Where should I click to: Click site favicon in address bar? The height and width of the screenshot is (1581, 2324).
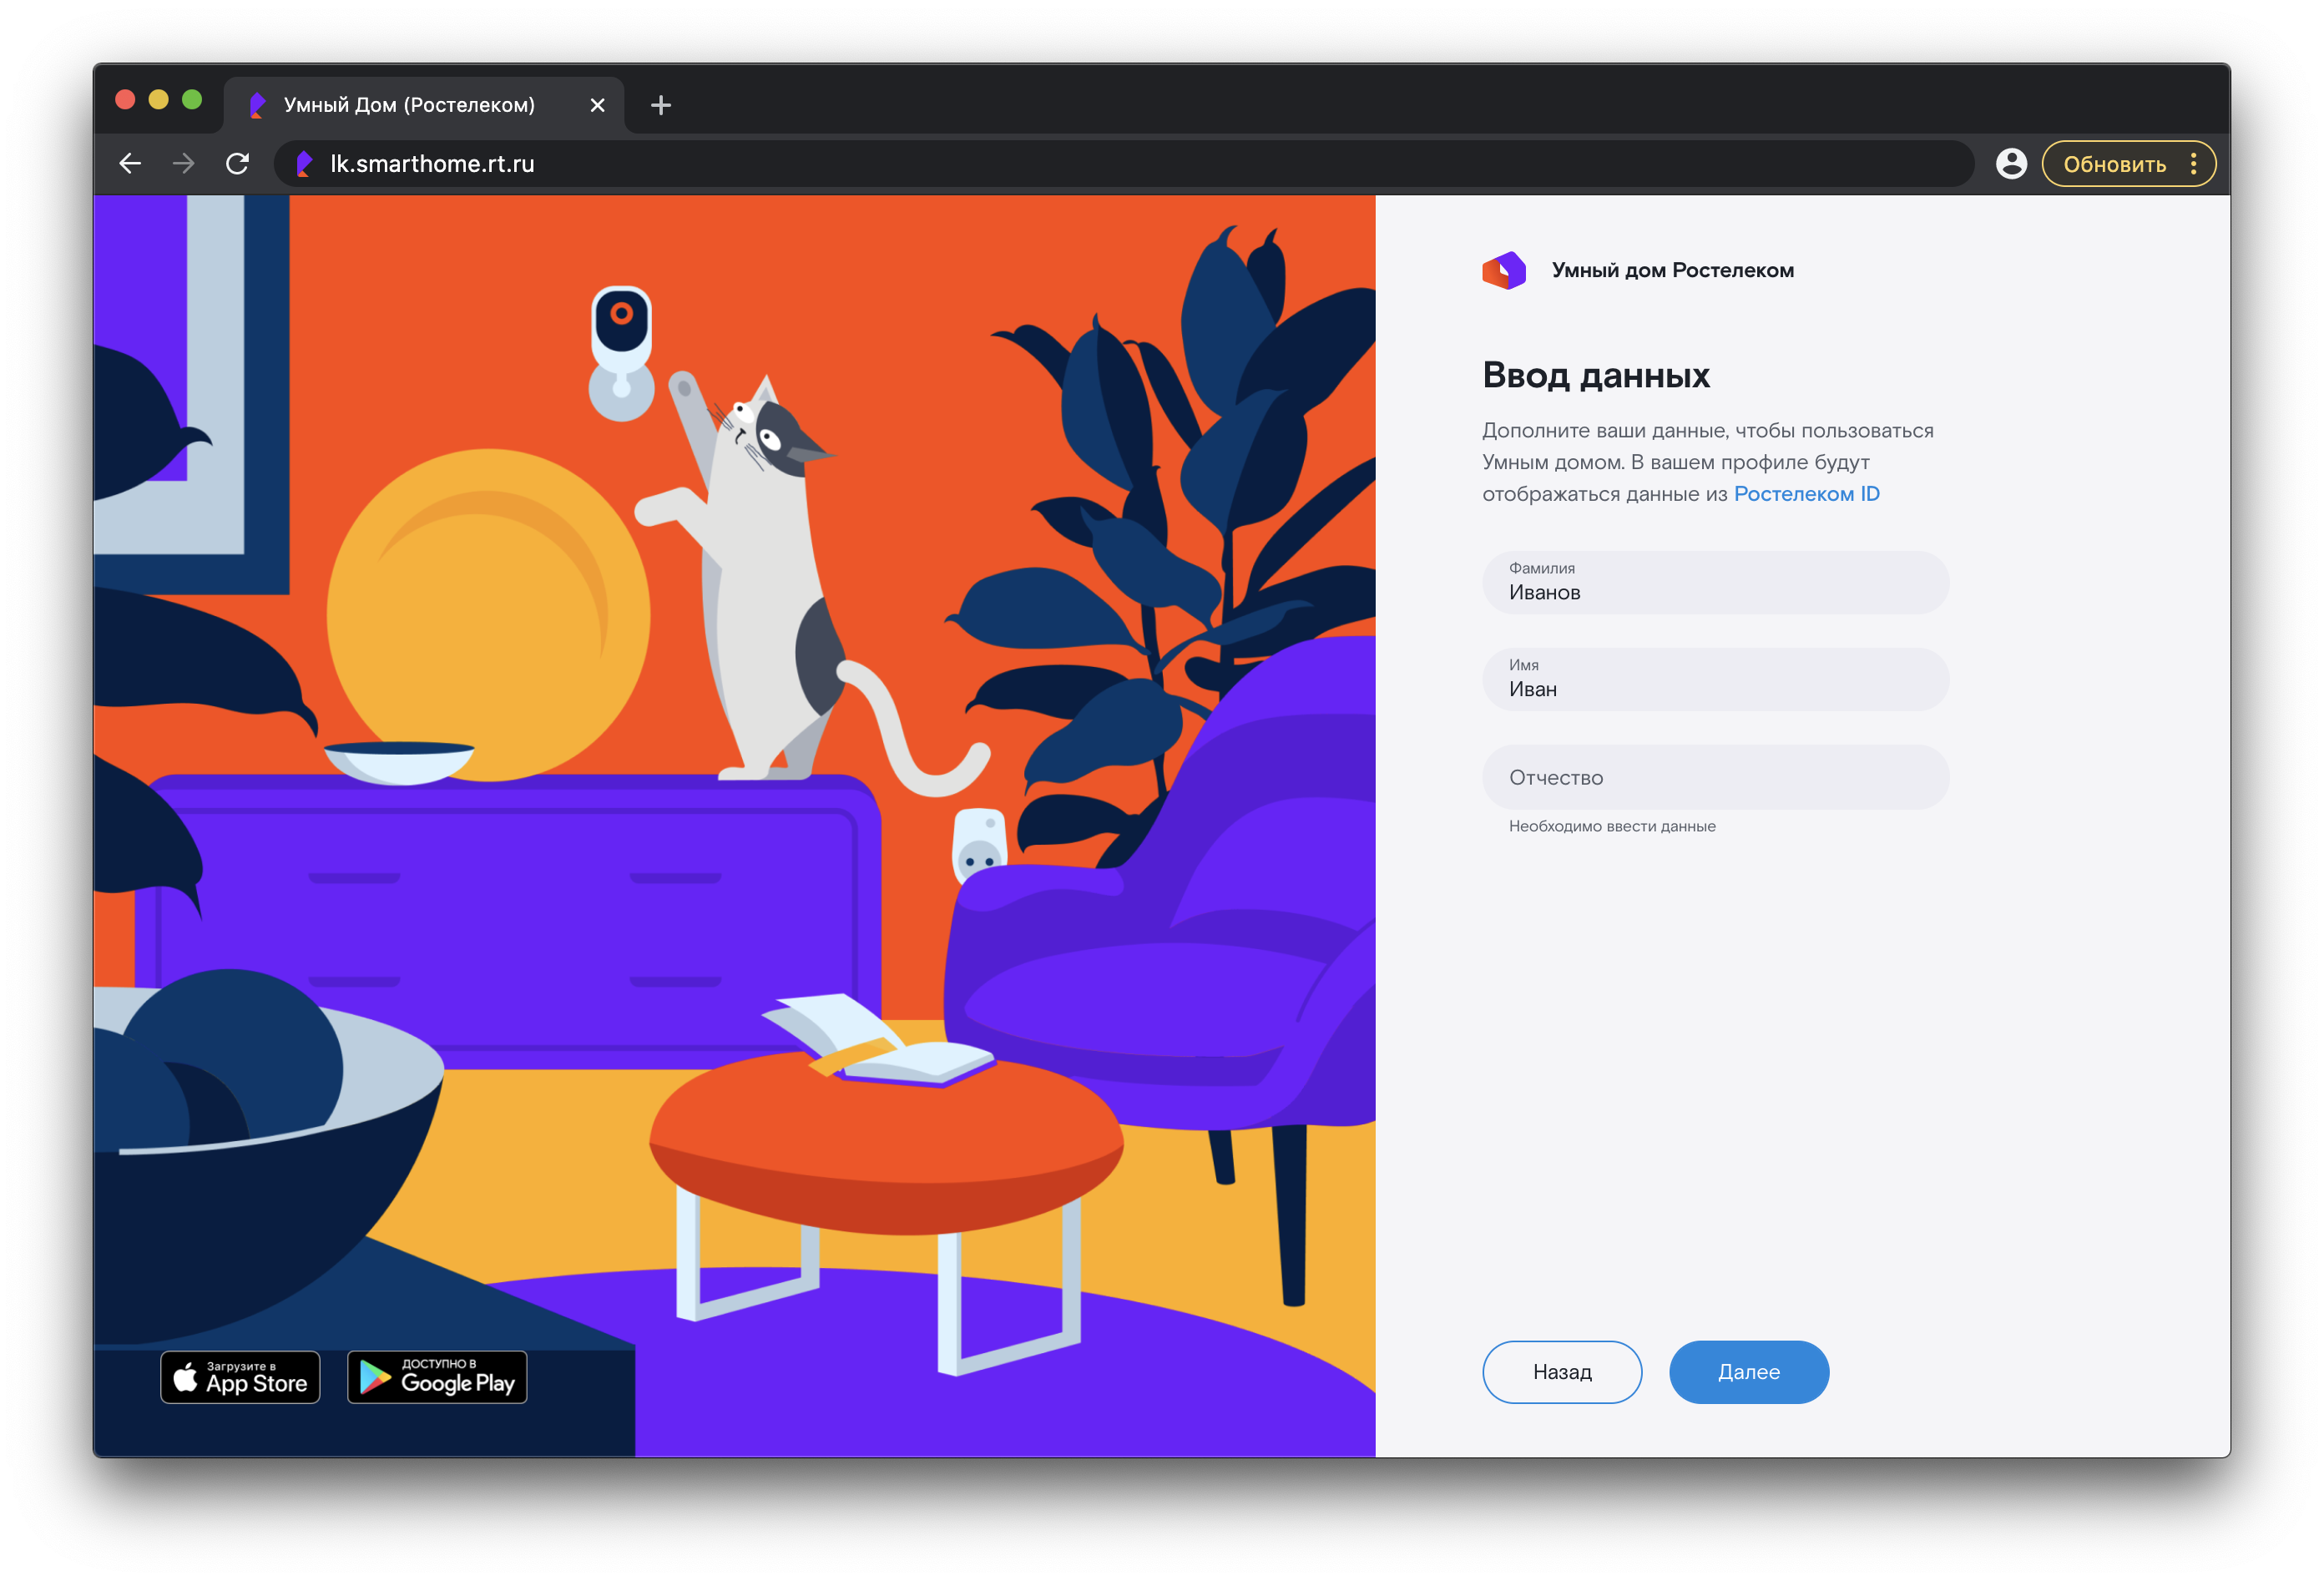(304, 164)
